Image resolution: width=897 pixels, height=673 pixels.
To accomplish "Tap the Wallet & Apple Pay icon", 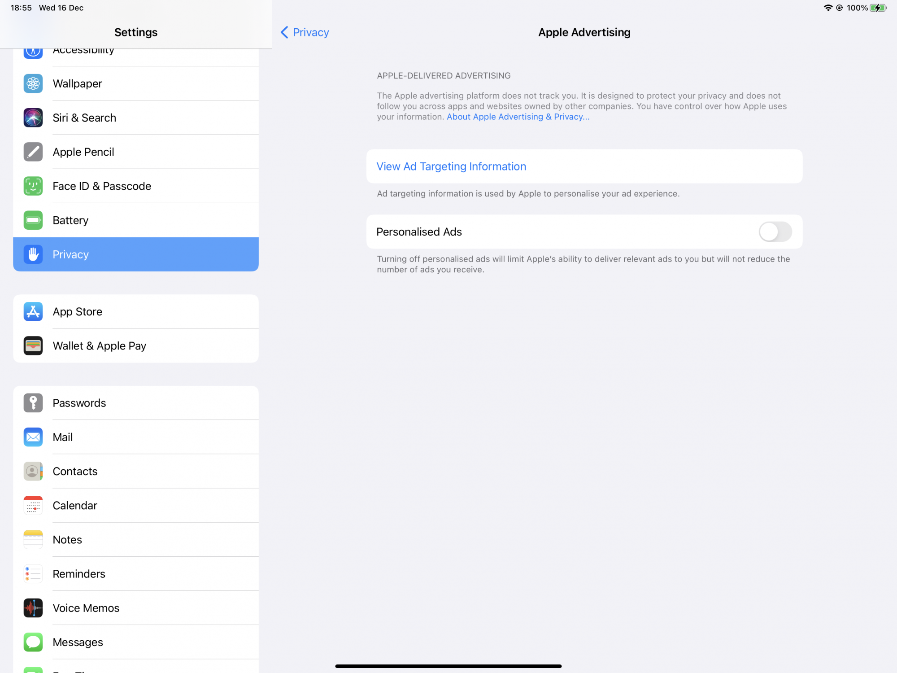I will click(x=33, y=345).
